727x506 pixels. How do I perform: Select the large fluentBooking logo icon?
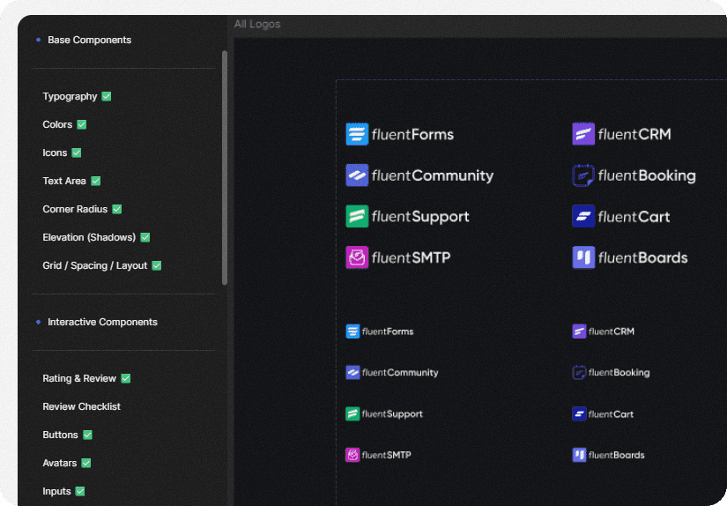coord(583,175)
